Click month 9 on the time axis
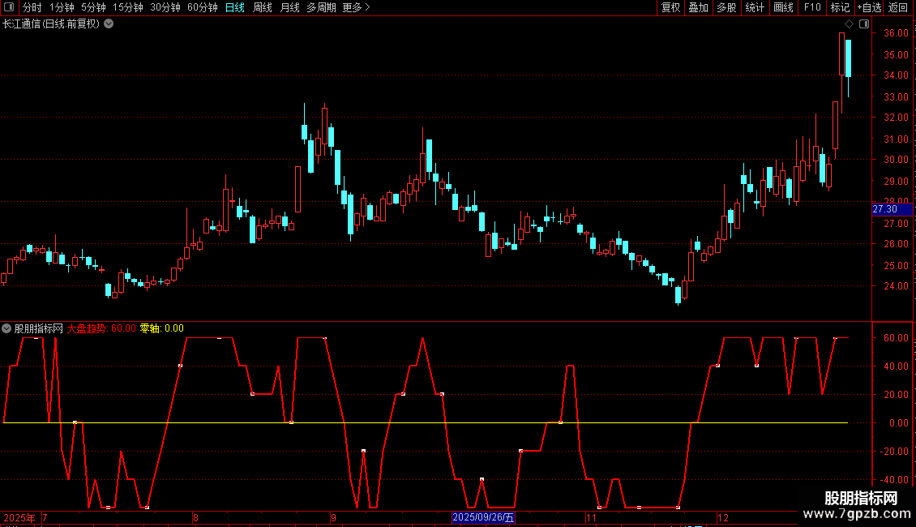 (x=333, y=517)
